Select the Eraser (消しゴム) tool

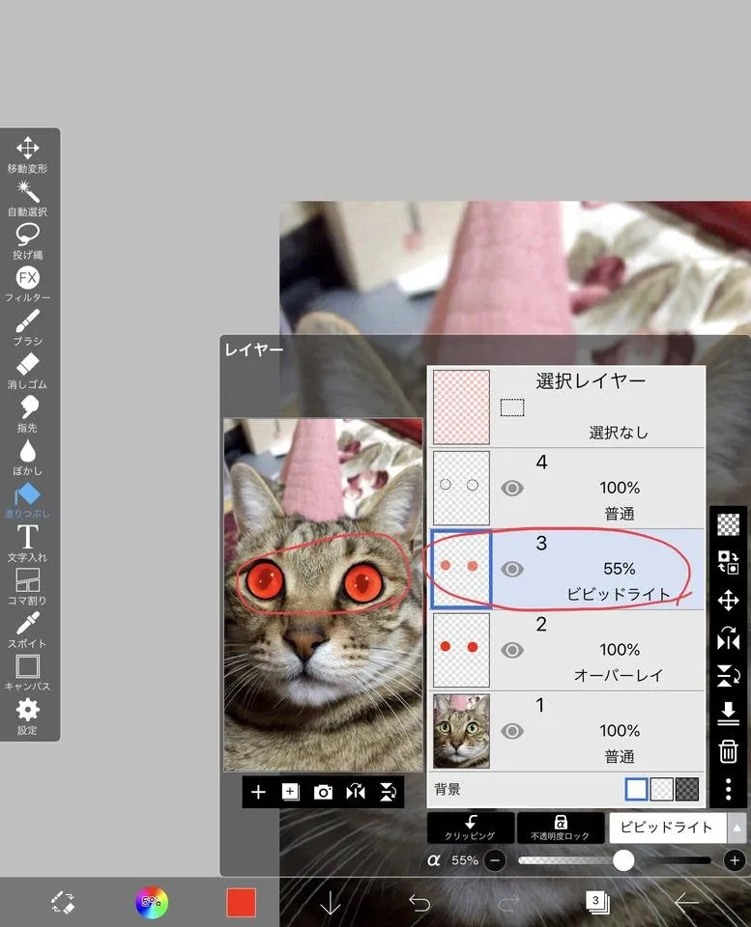click(x=27, y=371)
